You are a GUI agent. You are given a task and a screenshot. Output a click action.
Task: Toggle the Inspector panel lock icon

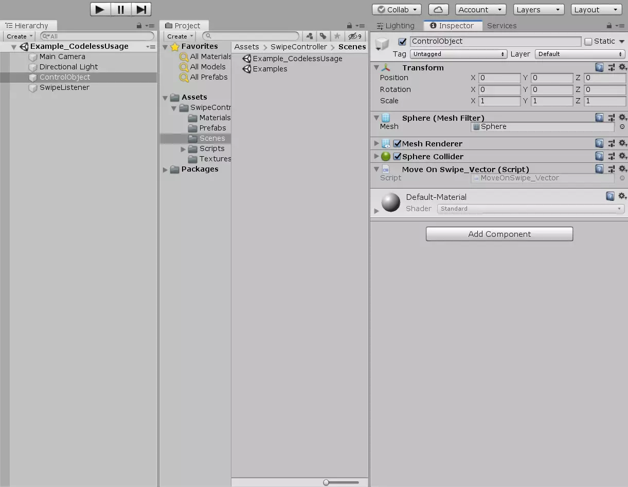(609, 26)
